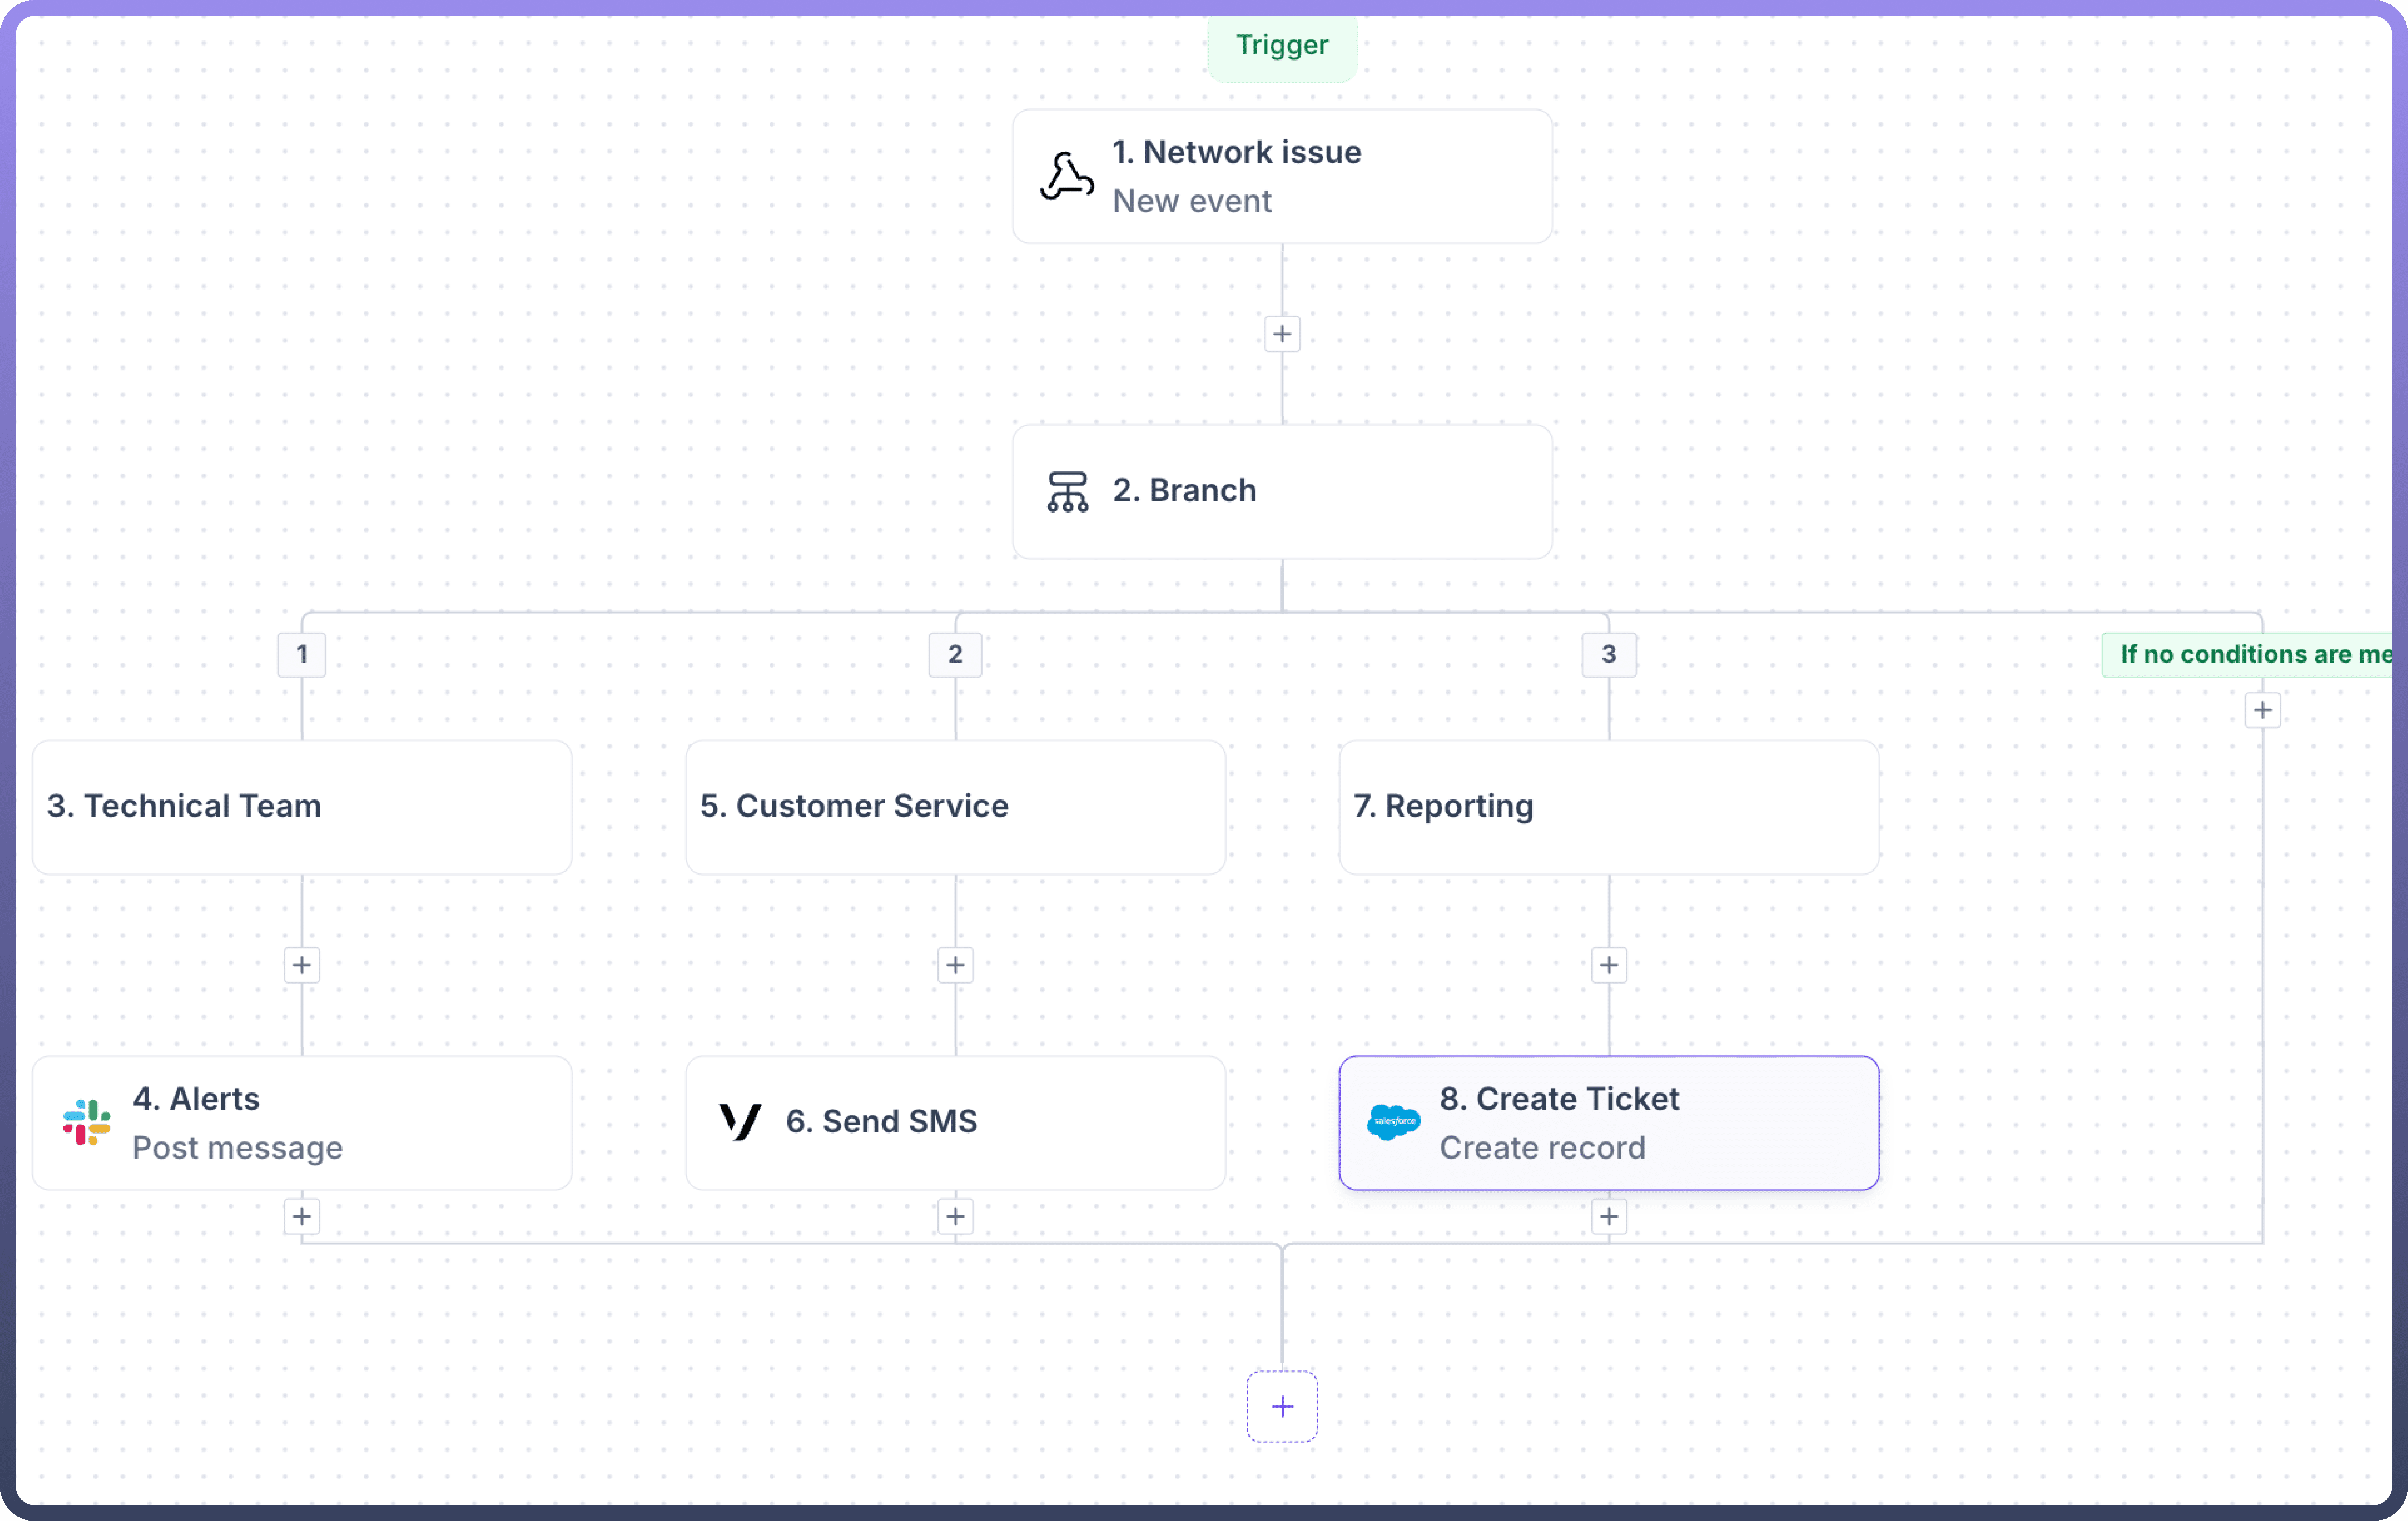2408x1521 pixels.
Task: Click the branch icon on step 2
Action: click(1067, 491)
